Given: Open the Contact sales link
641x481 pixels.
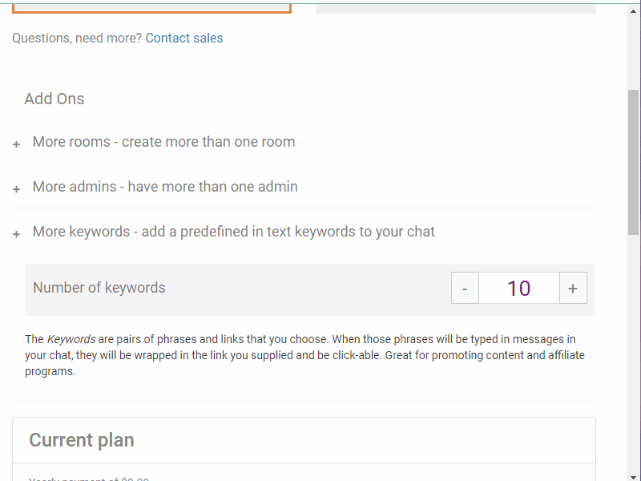Looking at the screenshot, I should [x=183, y=38].
